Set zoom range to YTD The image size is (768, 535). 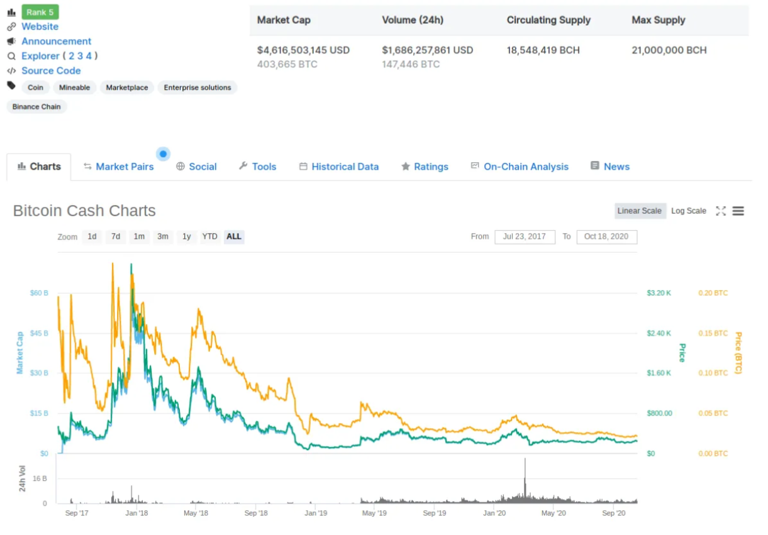(x=209, y=237)
